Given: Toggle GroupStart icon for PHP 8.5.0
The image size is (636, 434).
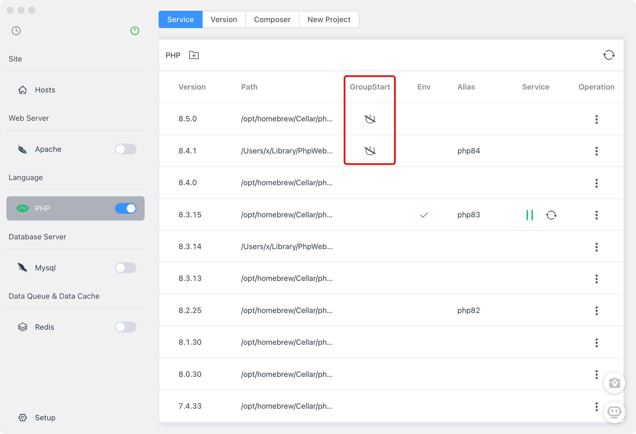Looking at the screenshot, I should click(370, 119).
